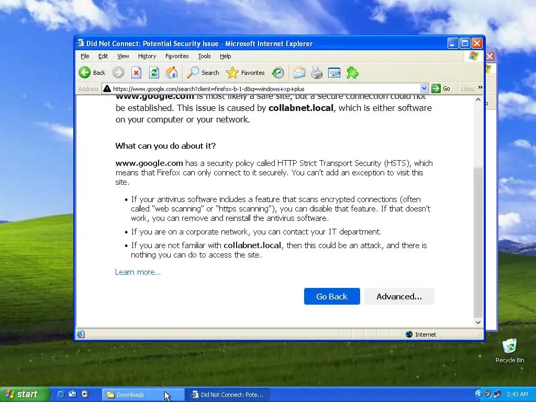Viewport: 536px width, 402px height.
Task: Open the File menu
Action: 85,56
